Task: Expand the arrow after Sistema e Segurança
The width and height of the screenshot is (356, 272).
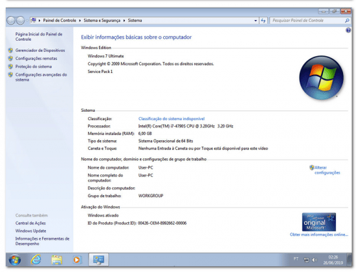Action: [124, 21]
